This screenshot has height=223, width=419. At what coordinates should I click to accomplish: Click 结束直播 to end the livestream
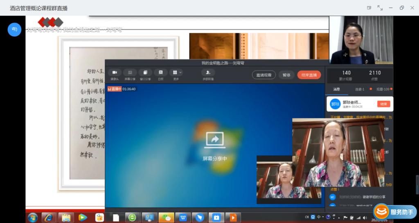tap(309, 75)
